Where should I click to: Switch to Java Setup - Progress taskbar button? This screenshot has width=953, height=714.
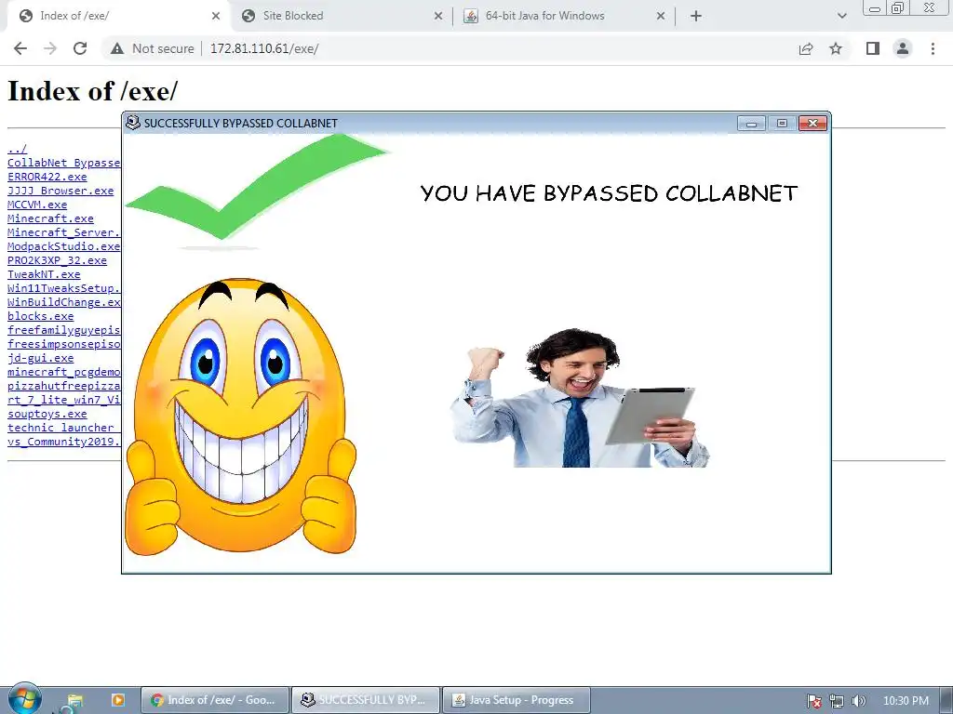pos(516,700)
